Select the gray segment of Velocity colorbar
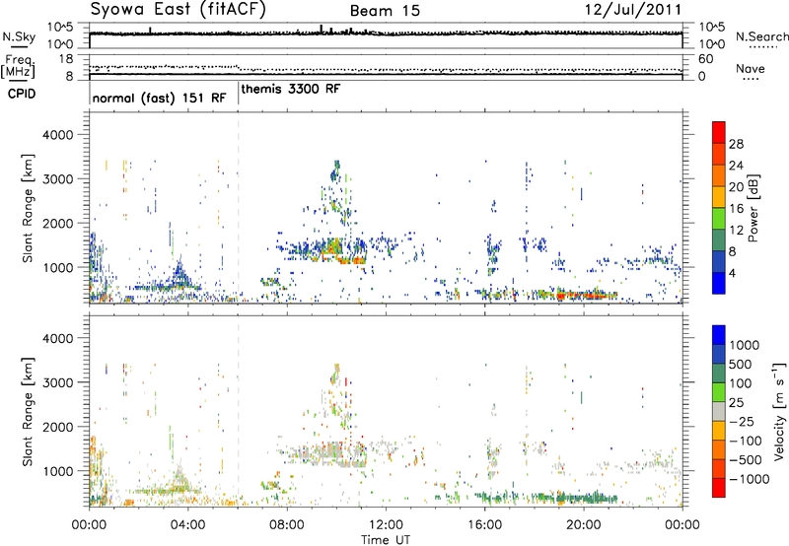This screenshot has height=546, width=789. 719,412
